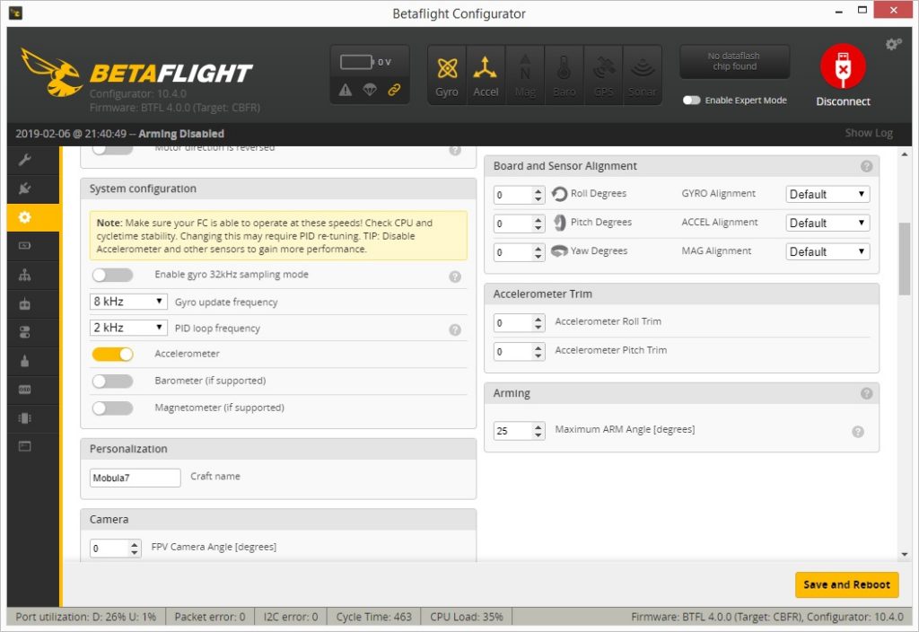This screenshot has height=632, width=919.
Task: Turn off the Accelerometer switch
Action: click(112, 354)
